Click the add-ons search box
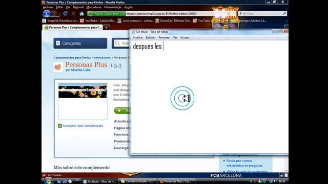Image resolution: width=328 pixels, height=184 pixels. point(122,43)
